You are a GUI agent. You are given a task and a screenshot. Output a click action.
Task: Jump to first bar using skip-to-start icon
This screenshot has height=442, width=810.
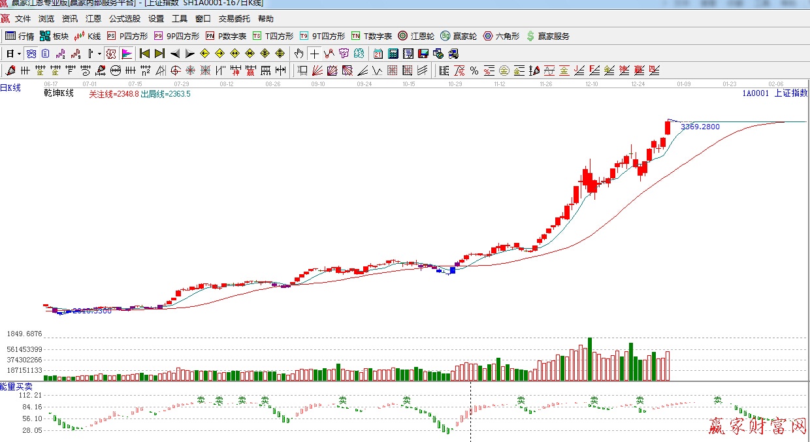(x=144, y=54)
